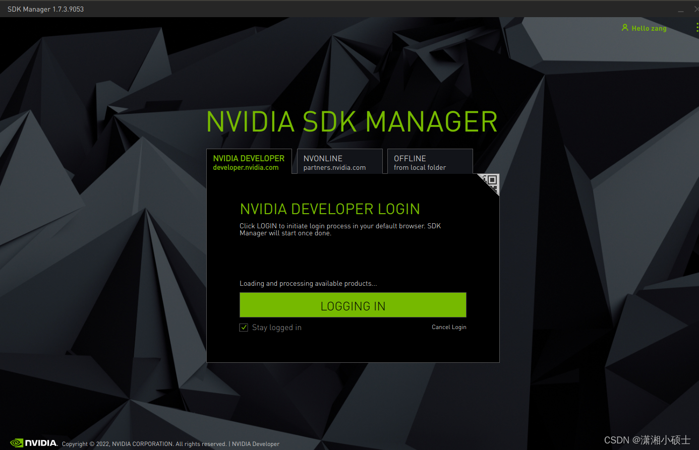Screen dimensions: 699x450
Task: Select the NVONLINE partners.nvidia.com tab
Action: [x=339, y=162]
